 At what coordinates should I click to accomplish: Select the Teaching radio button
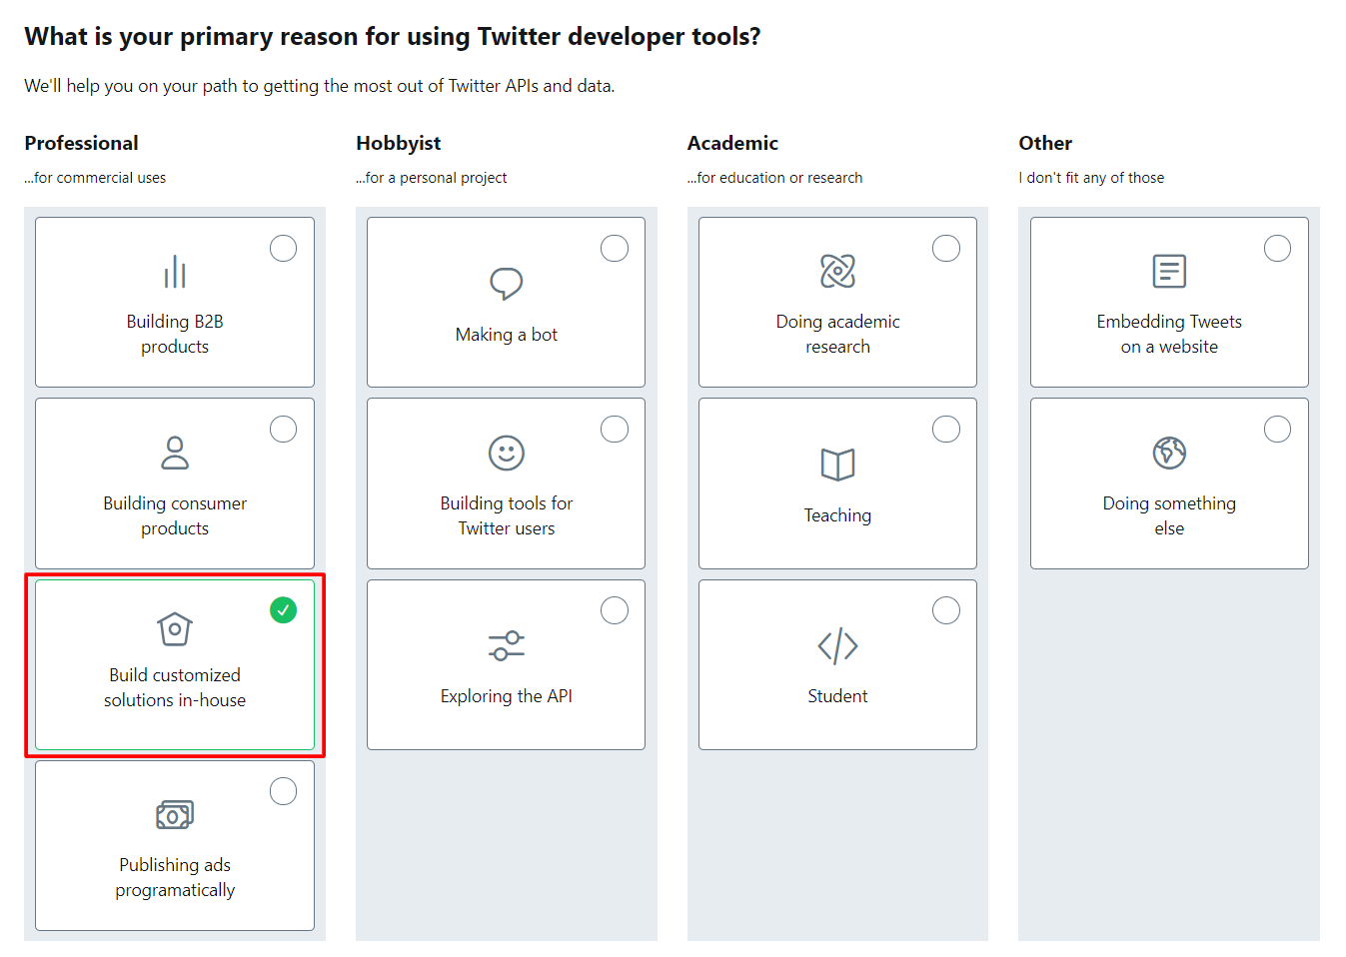[946, 429]
